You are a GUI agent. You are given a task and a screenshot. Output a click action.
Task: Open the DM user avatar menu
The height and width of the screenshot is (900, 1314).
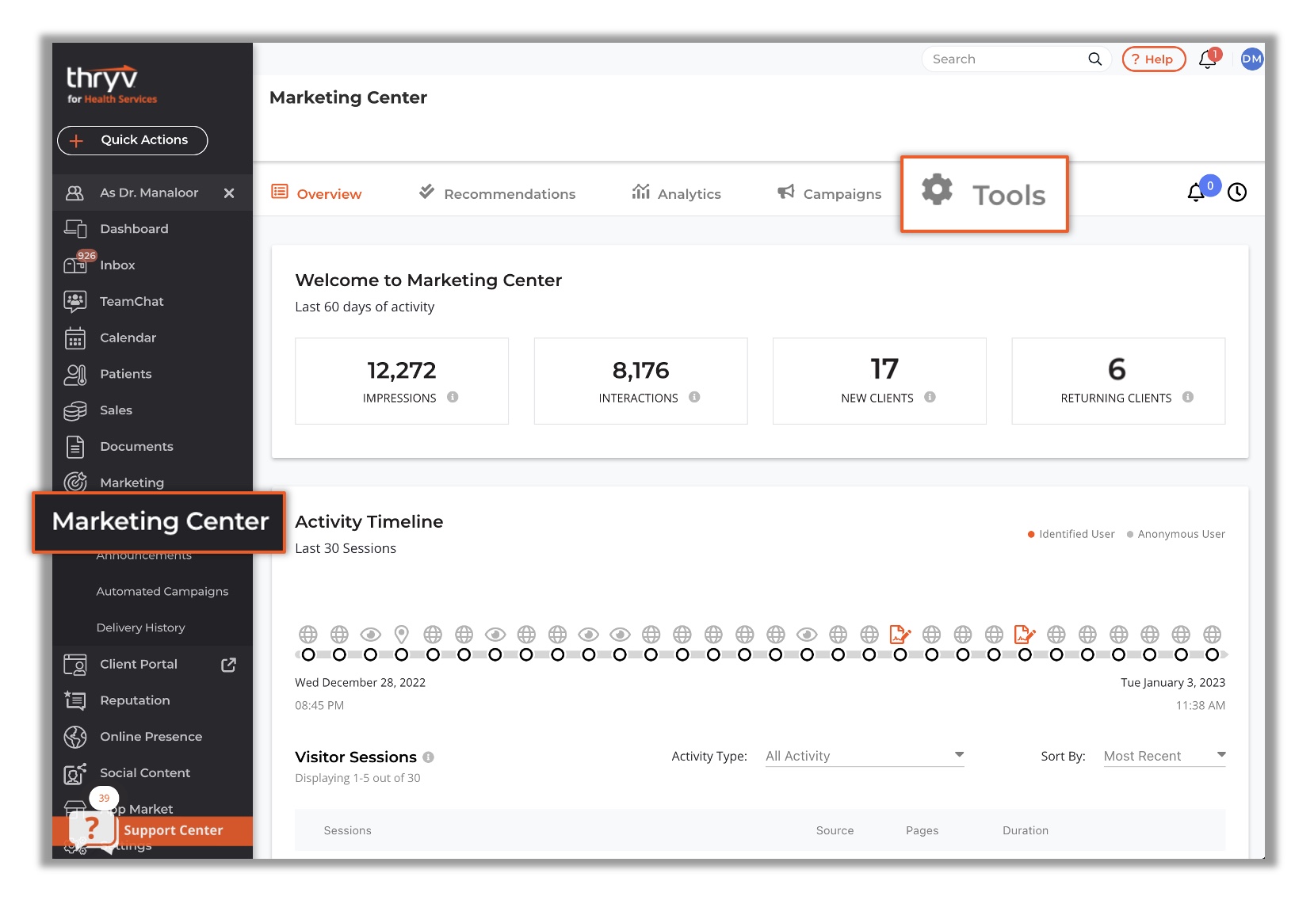[x=1251, y=59]
